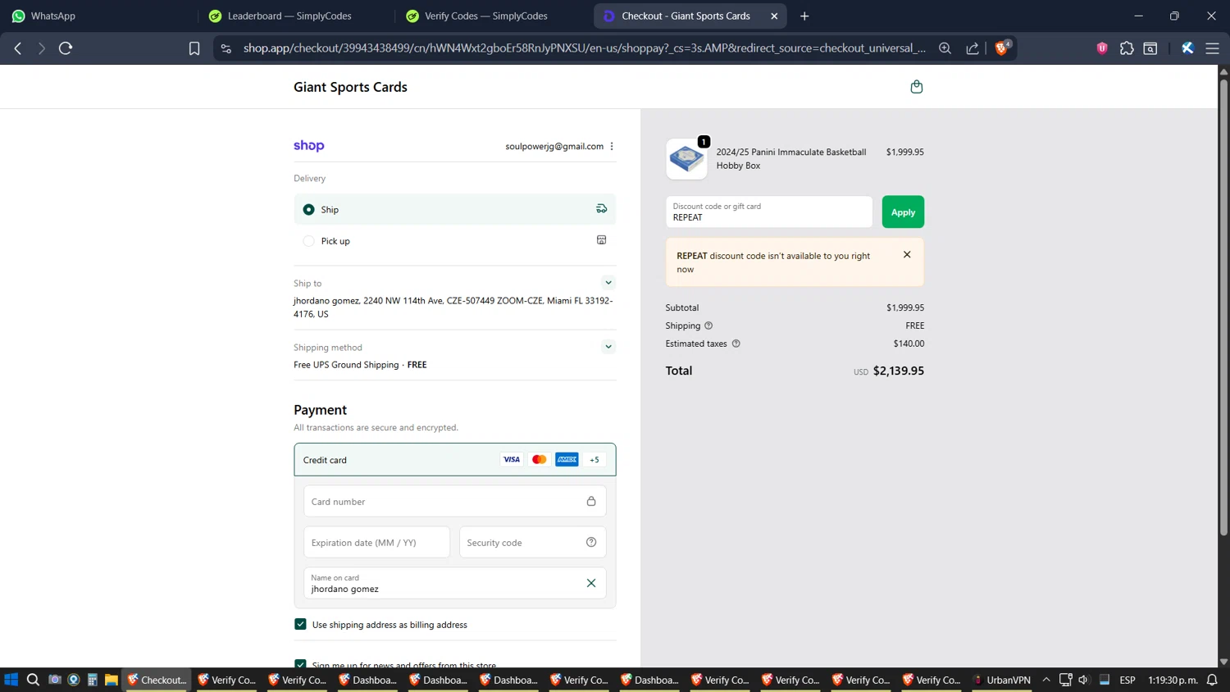Expand the Shipping method section

pos(608,346)
